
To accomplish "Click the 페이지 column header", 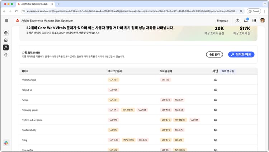I will 25,71.
